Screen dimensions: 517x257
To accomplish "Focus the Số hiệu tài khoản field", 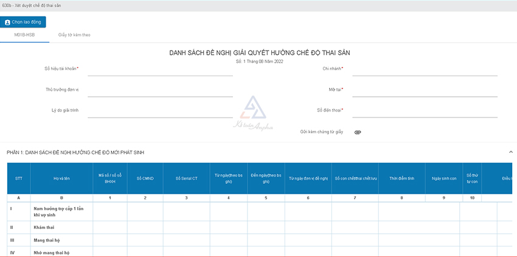I will click(x=160, y=69).
